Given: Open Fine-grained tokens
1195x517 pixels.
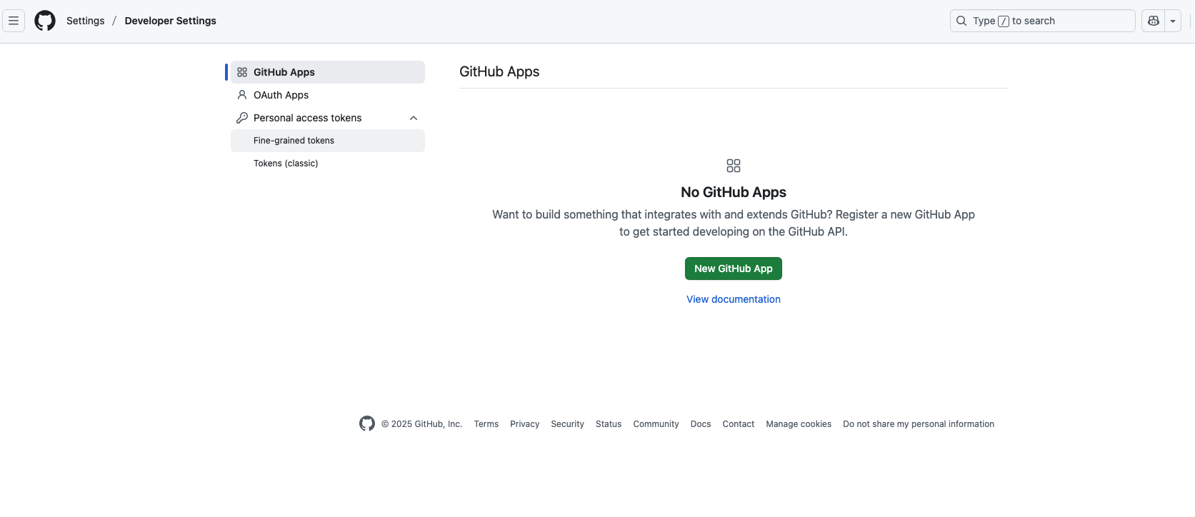Looking at the screenshot, I should click(x=328, y=141).
